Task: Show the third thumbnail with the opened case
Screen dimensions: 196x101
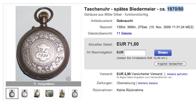Action: [37, 93]
